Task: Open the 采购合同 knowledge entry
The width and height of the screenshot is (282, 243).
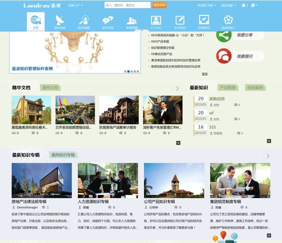Action: click(217, 99)
